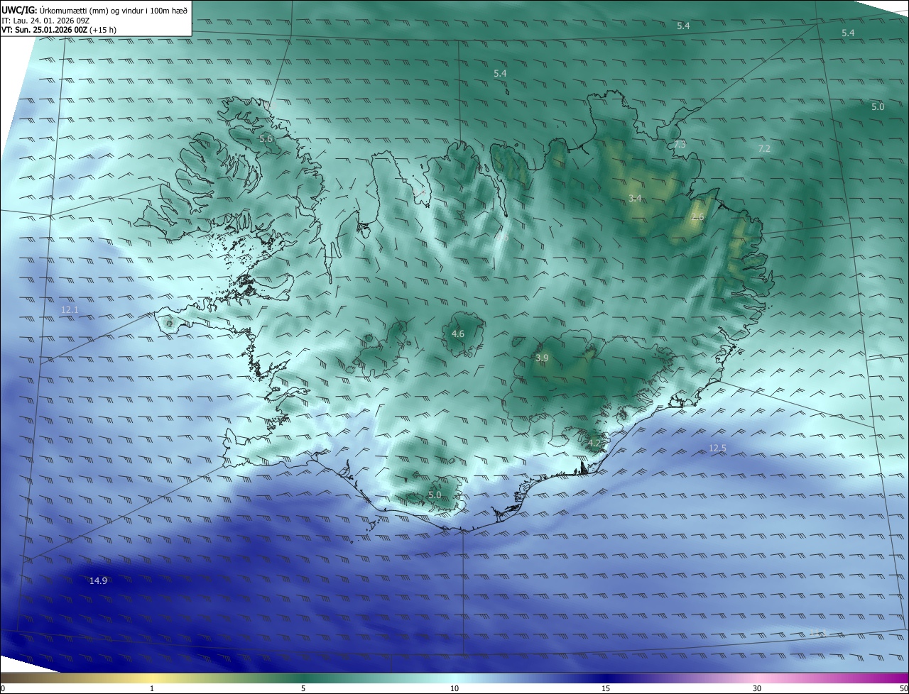This screenshot has height=694, width=909.
Task: Click the 10 label on the color scale
Action: [454, 689]
